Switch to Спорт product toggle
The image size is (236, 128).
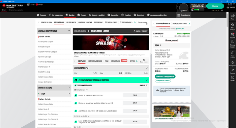point(39,4)
